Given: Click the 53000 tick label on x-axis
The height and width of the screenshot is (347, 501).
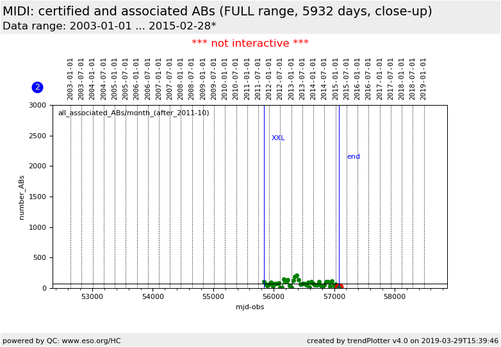Looking at the screenshot, I should click(x=92, y=296).
